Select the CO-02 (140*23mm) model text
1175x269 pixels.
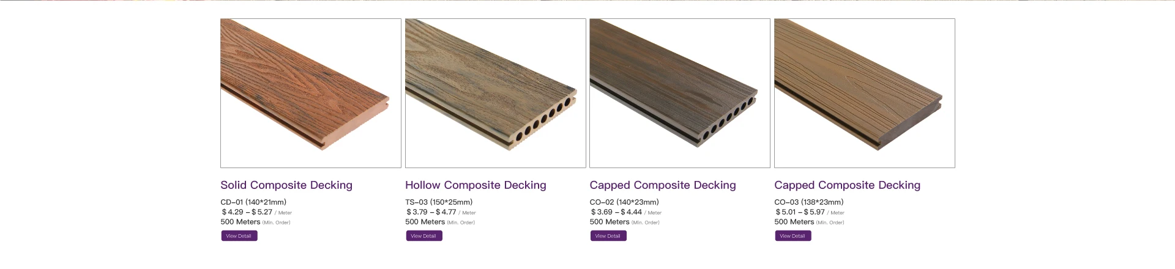point(624,202)
